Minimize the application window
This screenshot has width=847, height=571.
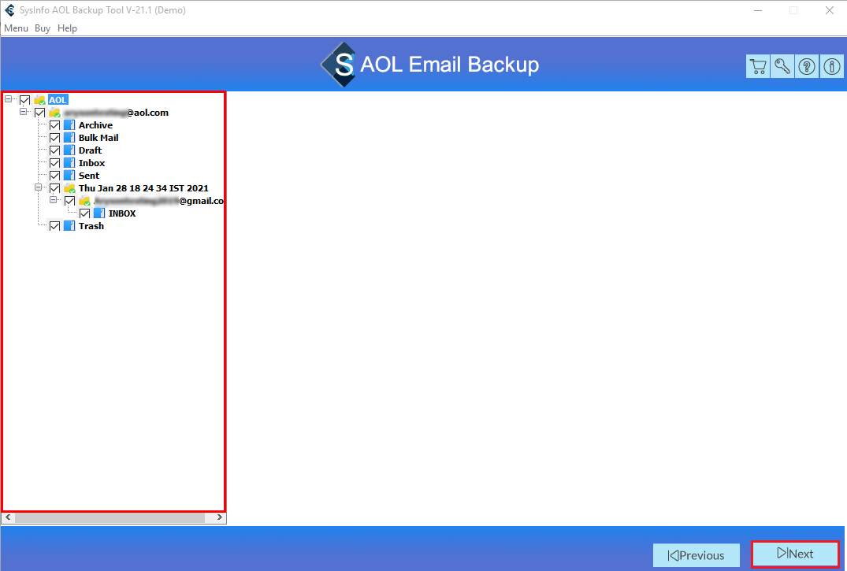pyautogui.click(x=758, y=10)
